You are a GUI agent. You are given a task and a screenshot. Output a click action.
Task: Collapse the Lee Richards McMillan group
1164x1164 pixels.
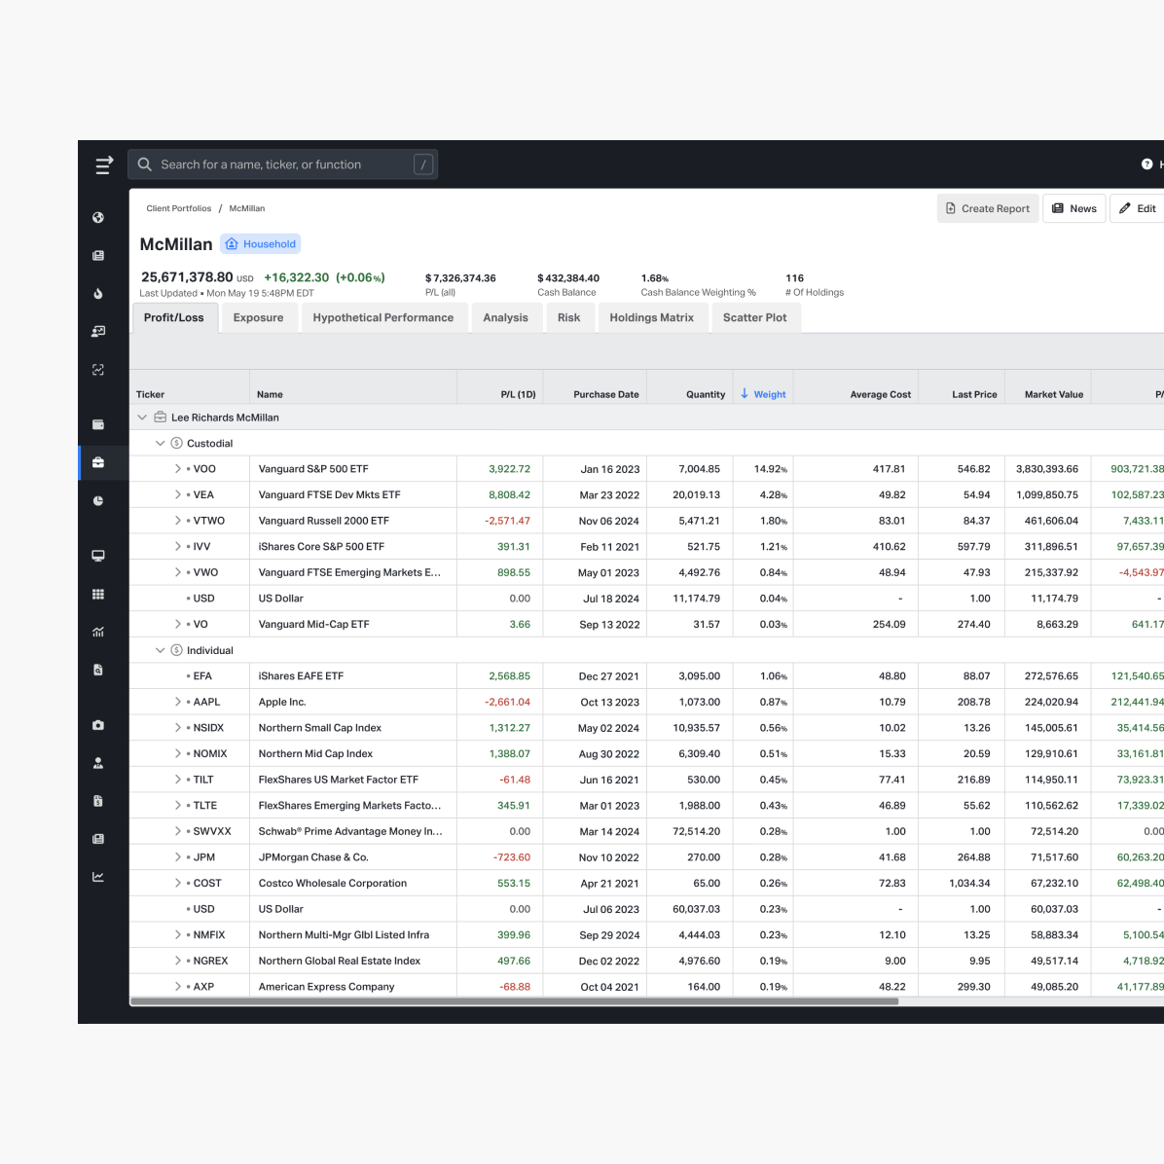pyautogui.click(x=142, y=418)
